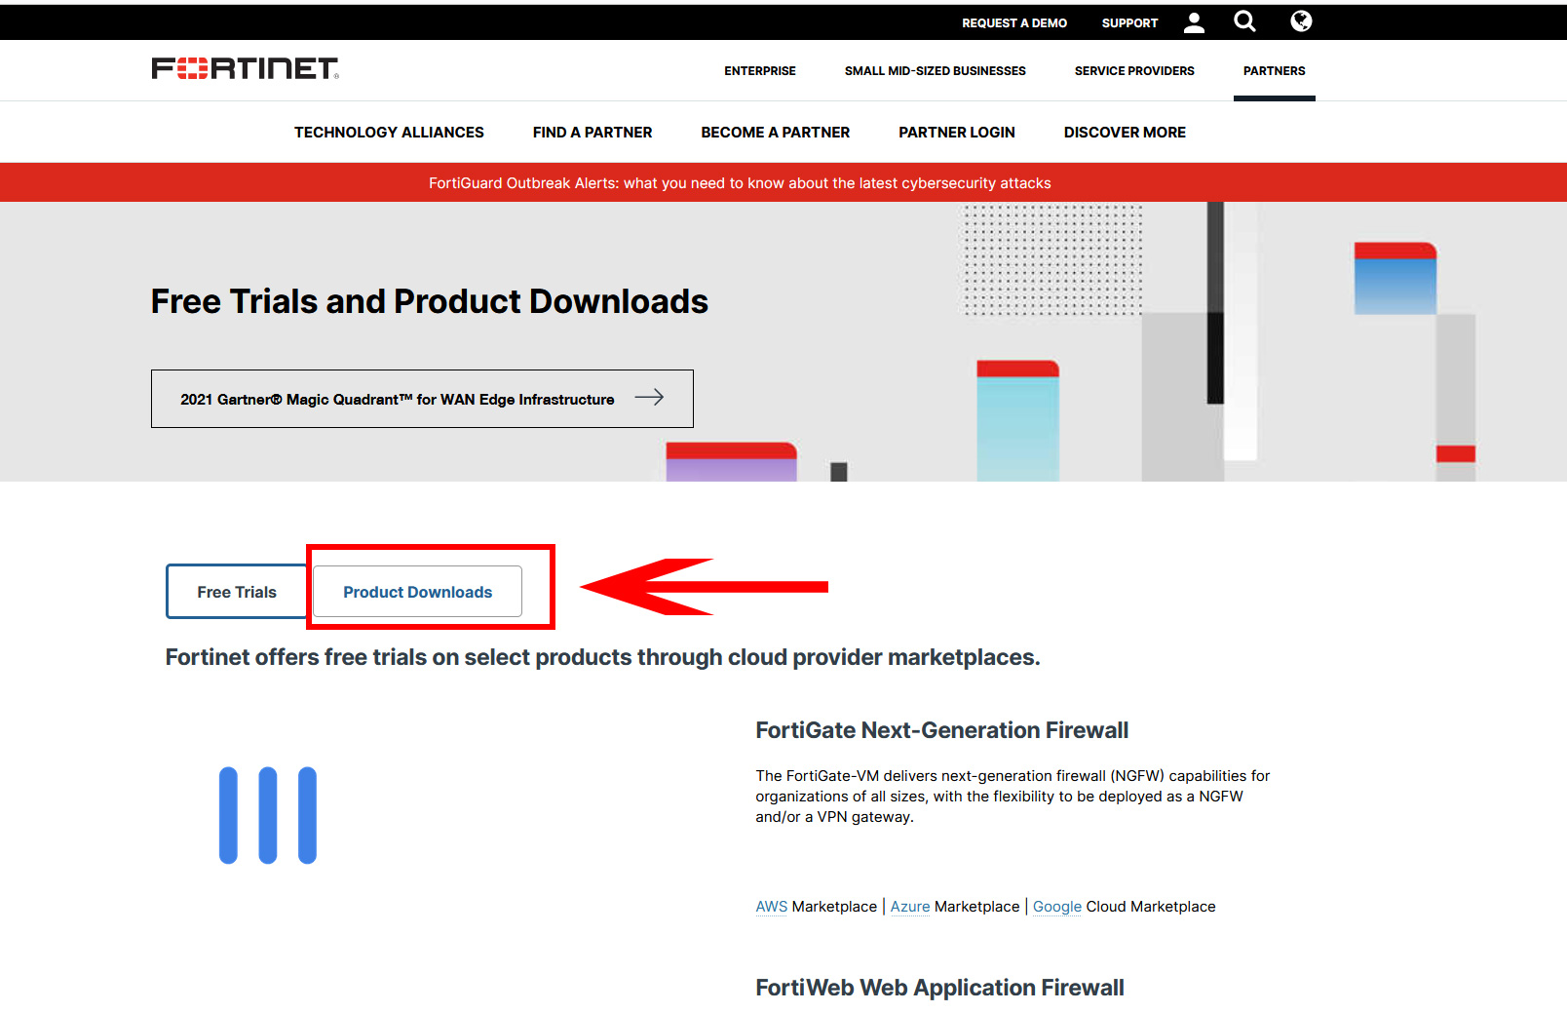Click FortiGuard Outbreak Alerts red banner

tap(740, 183)
